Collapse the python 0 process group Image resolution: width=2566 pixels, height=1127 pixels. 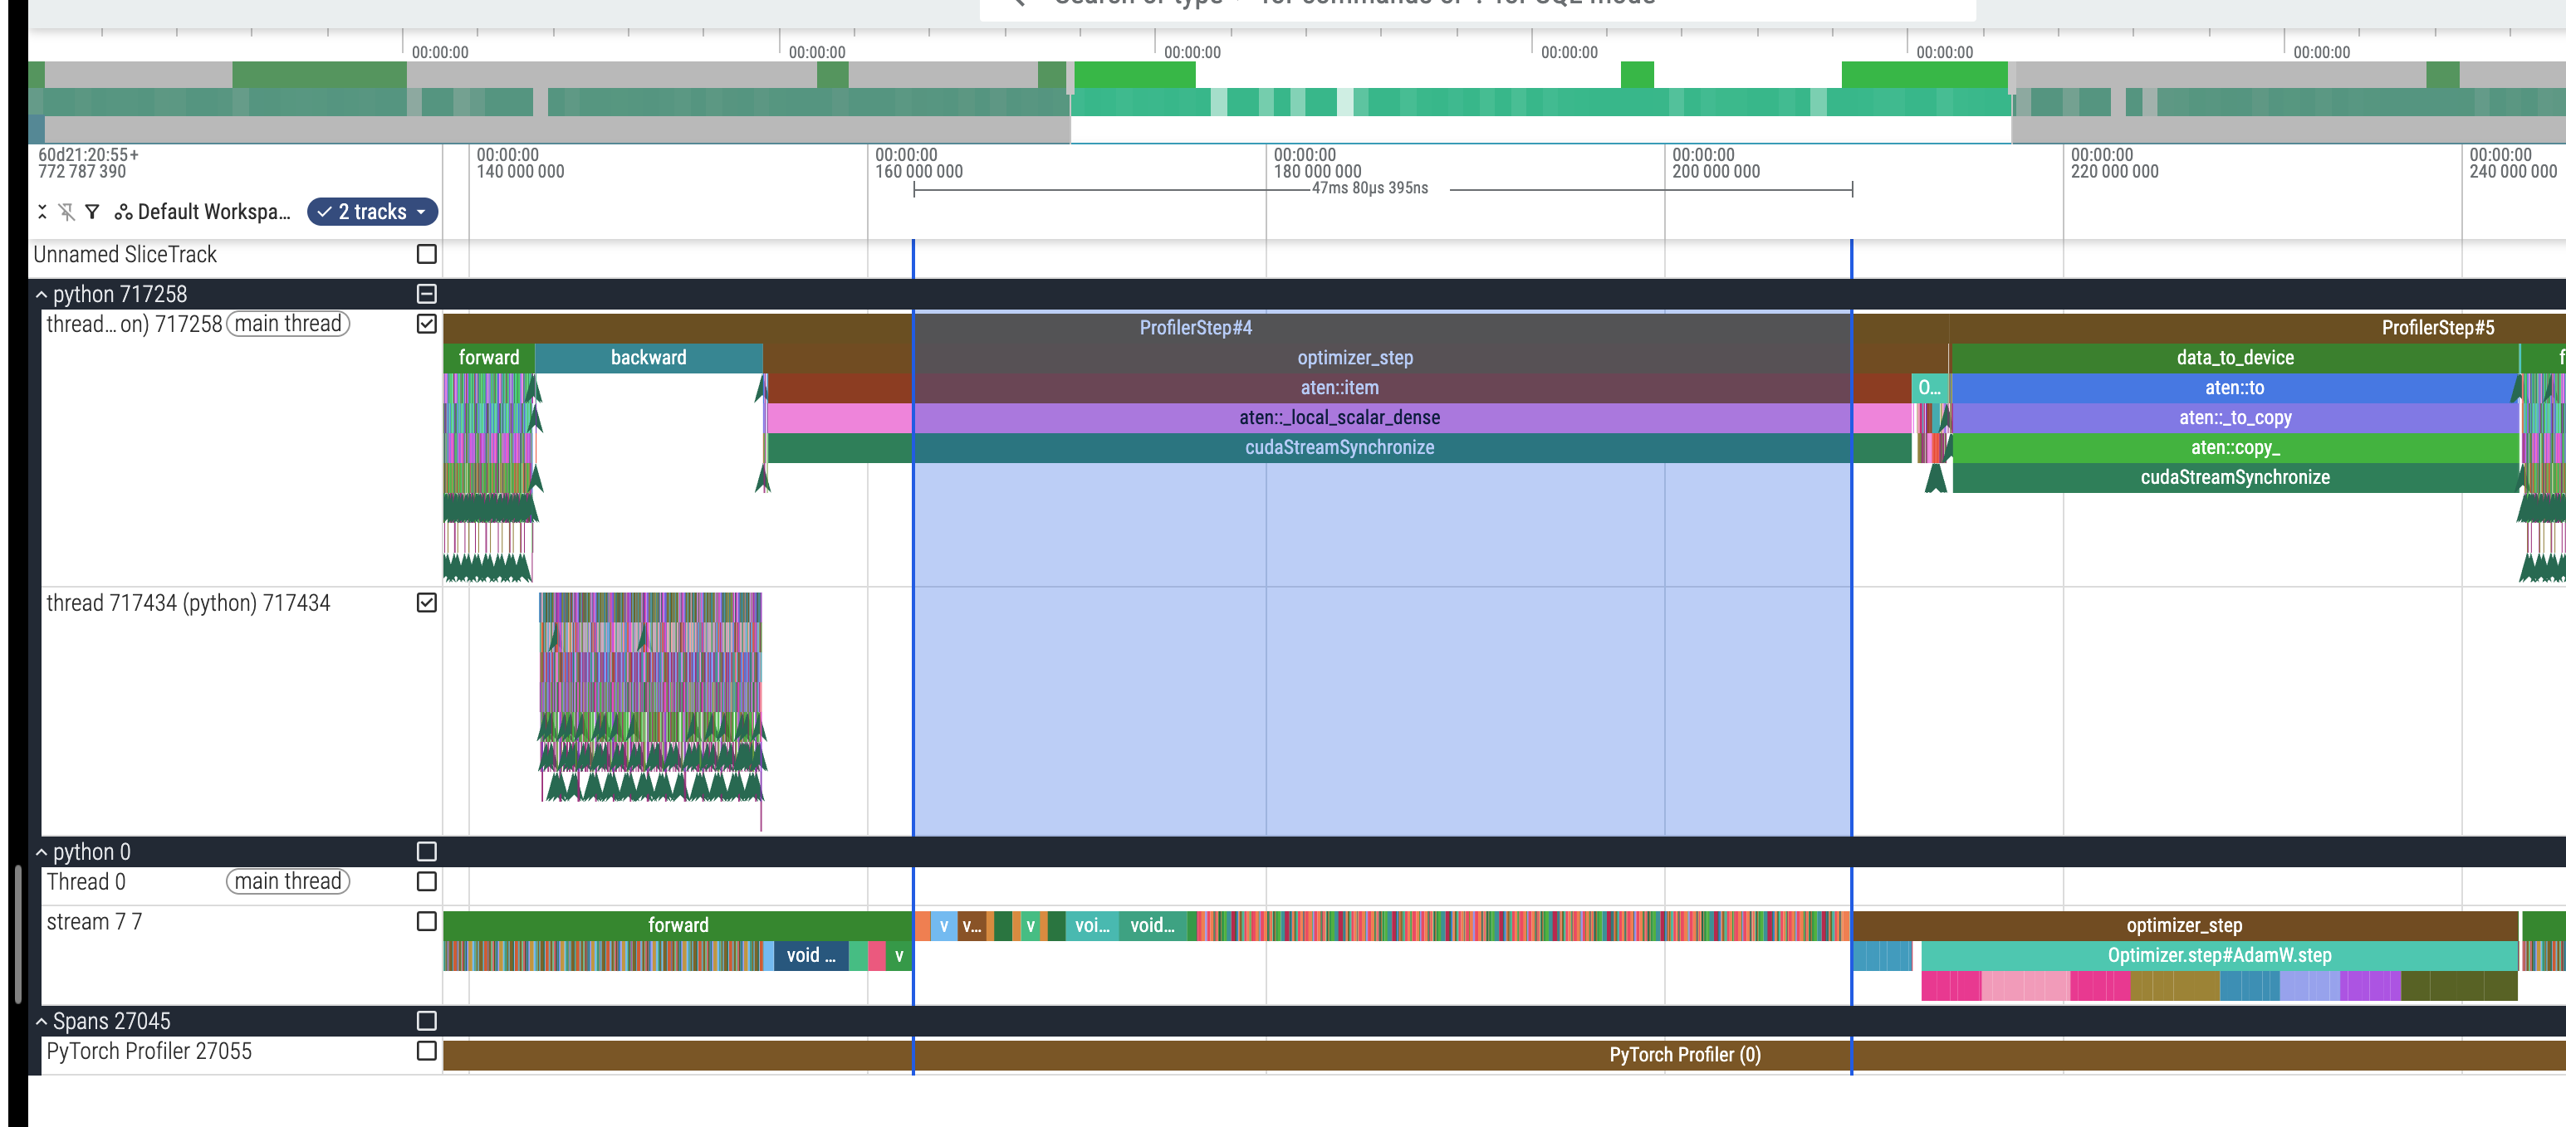point(42,852)
